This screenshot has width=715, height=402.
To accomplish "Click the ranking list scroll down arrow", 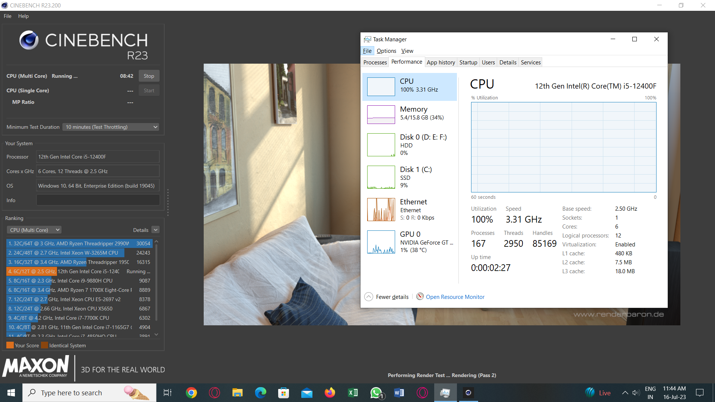I will (156, 335).
